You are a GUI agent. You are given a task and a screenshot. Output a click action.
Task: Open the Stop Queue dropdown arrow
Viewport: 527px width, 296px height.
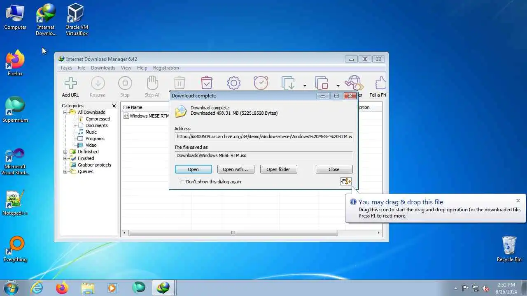click(x=338, y=86)
